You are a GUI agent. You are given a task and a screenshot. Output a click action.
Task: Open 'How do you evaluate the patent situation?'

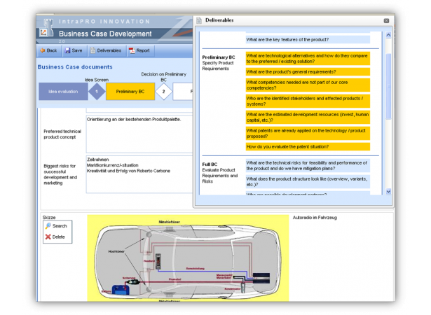pos(308,147)
